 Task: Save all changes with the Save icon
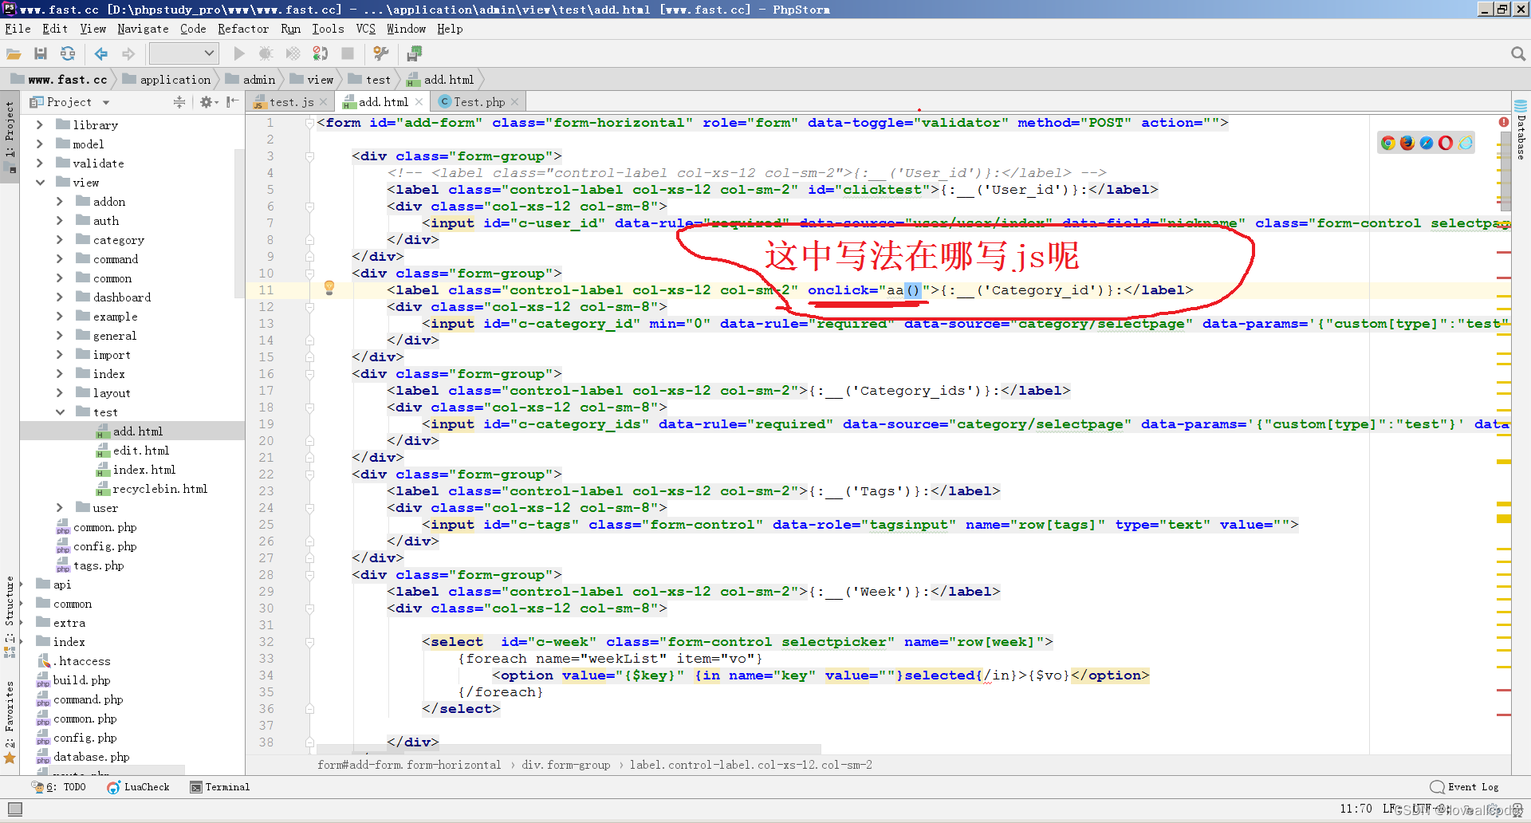[41, 53]
